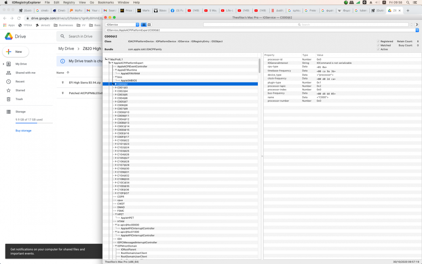Click the IORegistryExplorer search field
Viewport: 422px width, 264px height.
coord(306,24)
